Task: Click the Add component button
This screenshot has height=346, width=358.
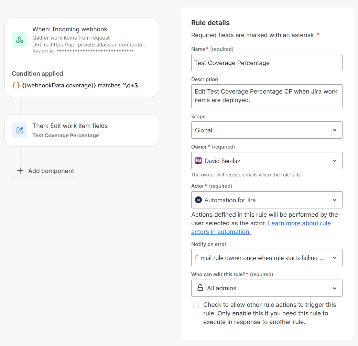Action: tap(45, 171)
